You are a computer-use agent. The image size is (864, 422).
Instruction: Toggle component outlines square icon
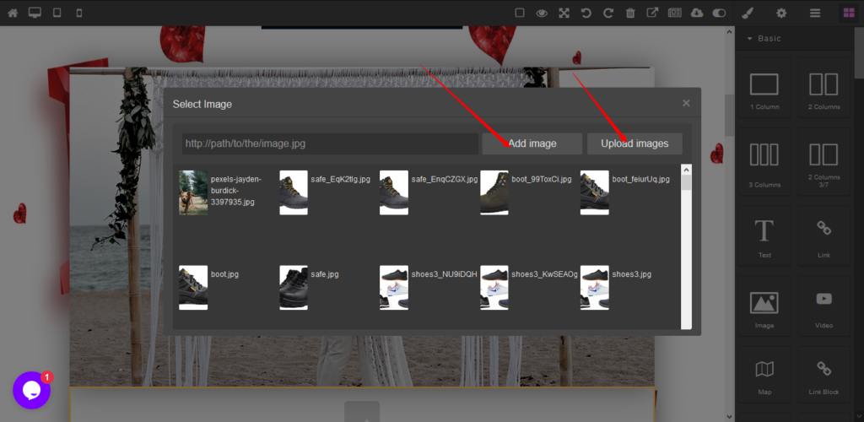tap(520, 13)
